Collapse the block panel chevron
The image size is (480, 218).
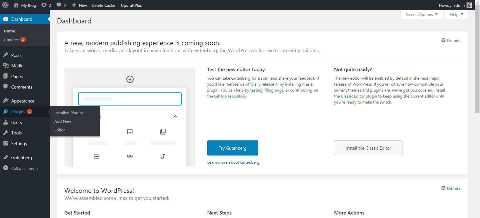[175, 116]
